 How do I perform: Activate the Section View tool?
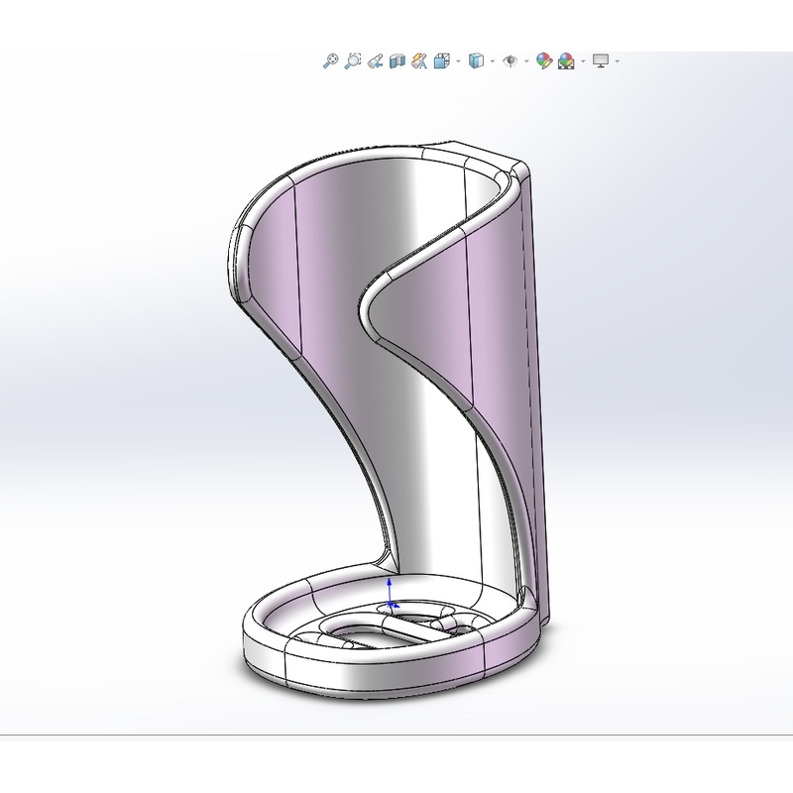tap(396, 61)
